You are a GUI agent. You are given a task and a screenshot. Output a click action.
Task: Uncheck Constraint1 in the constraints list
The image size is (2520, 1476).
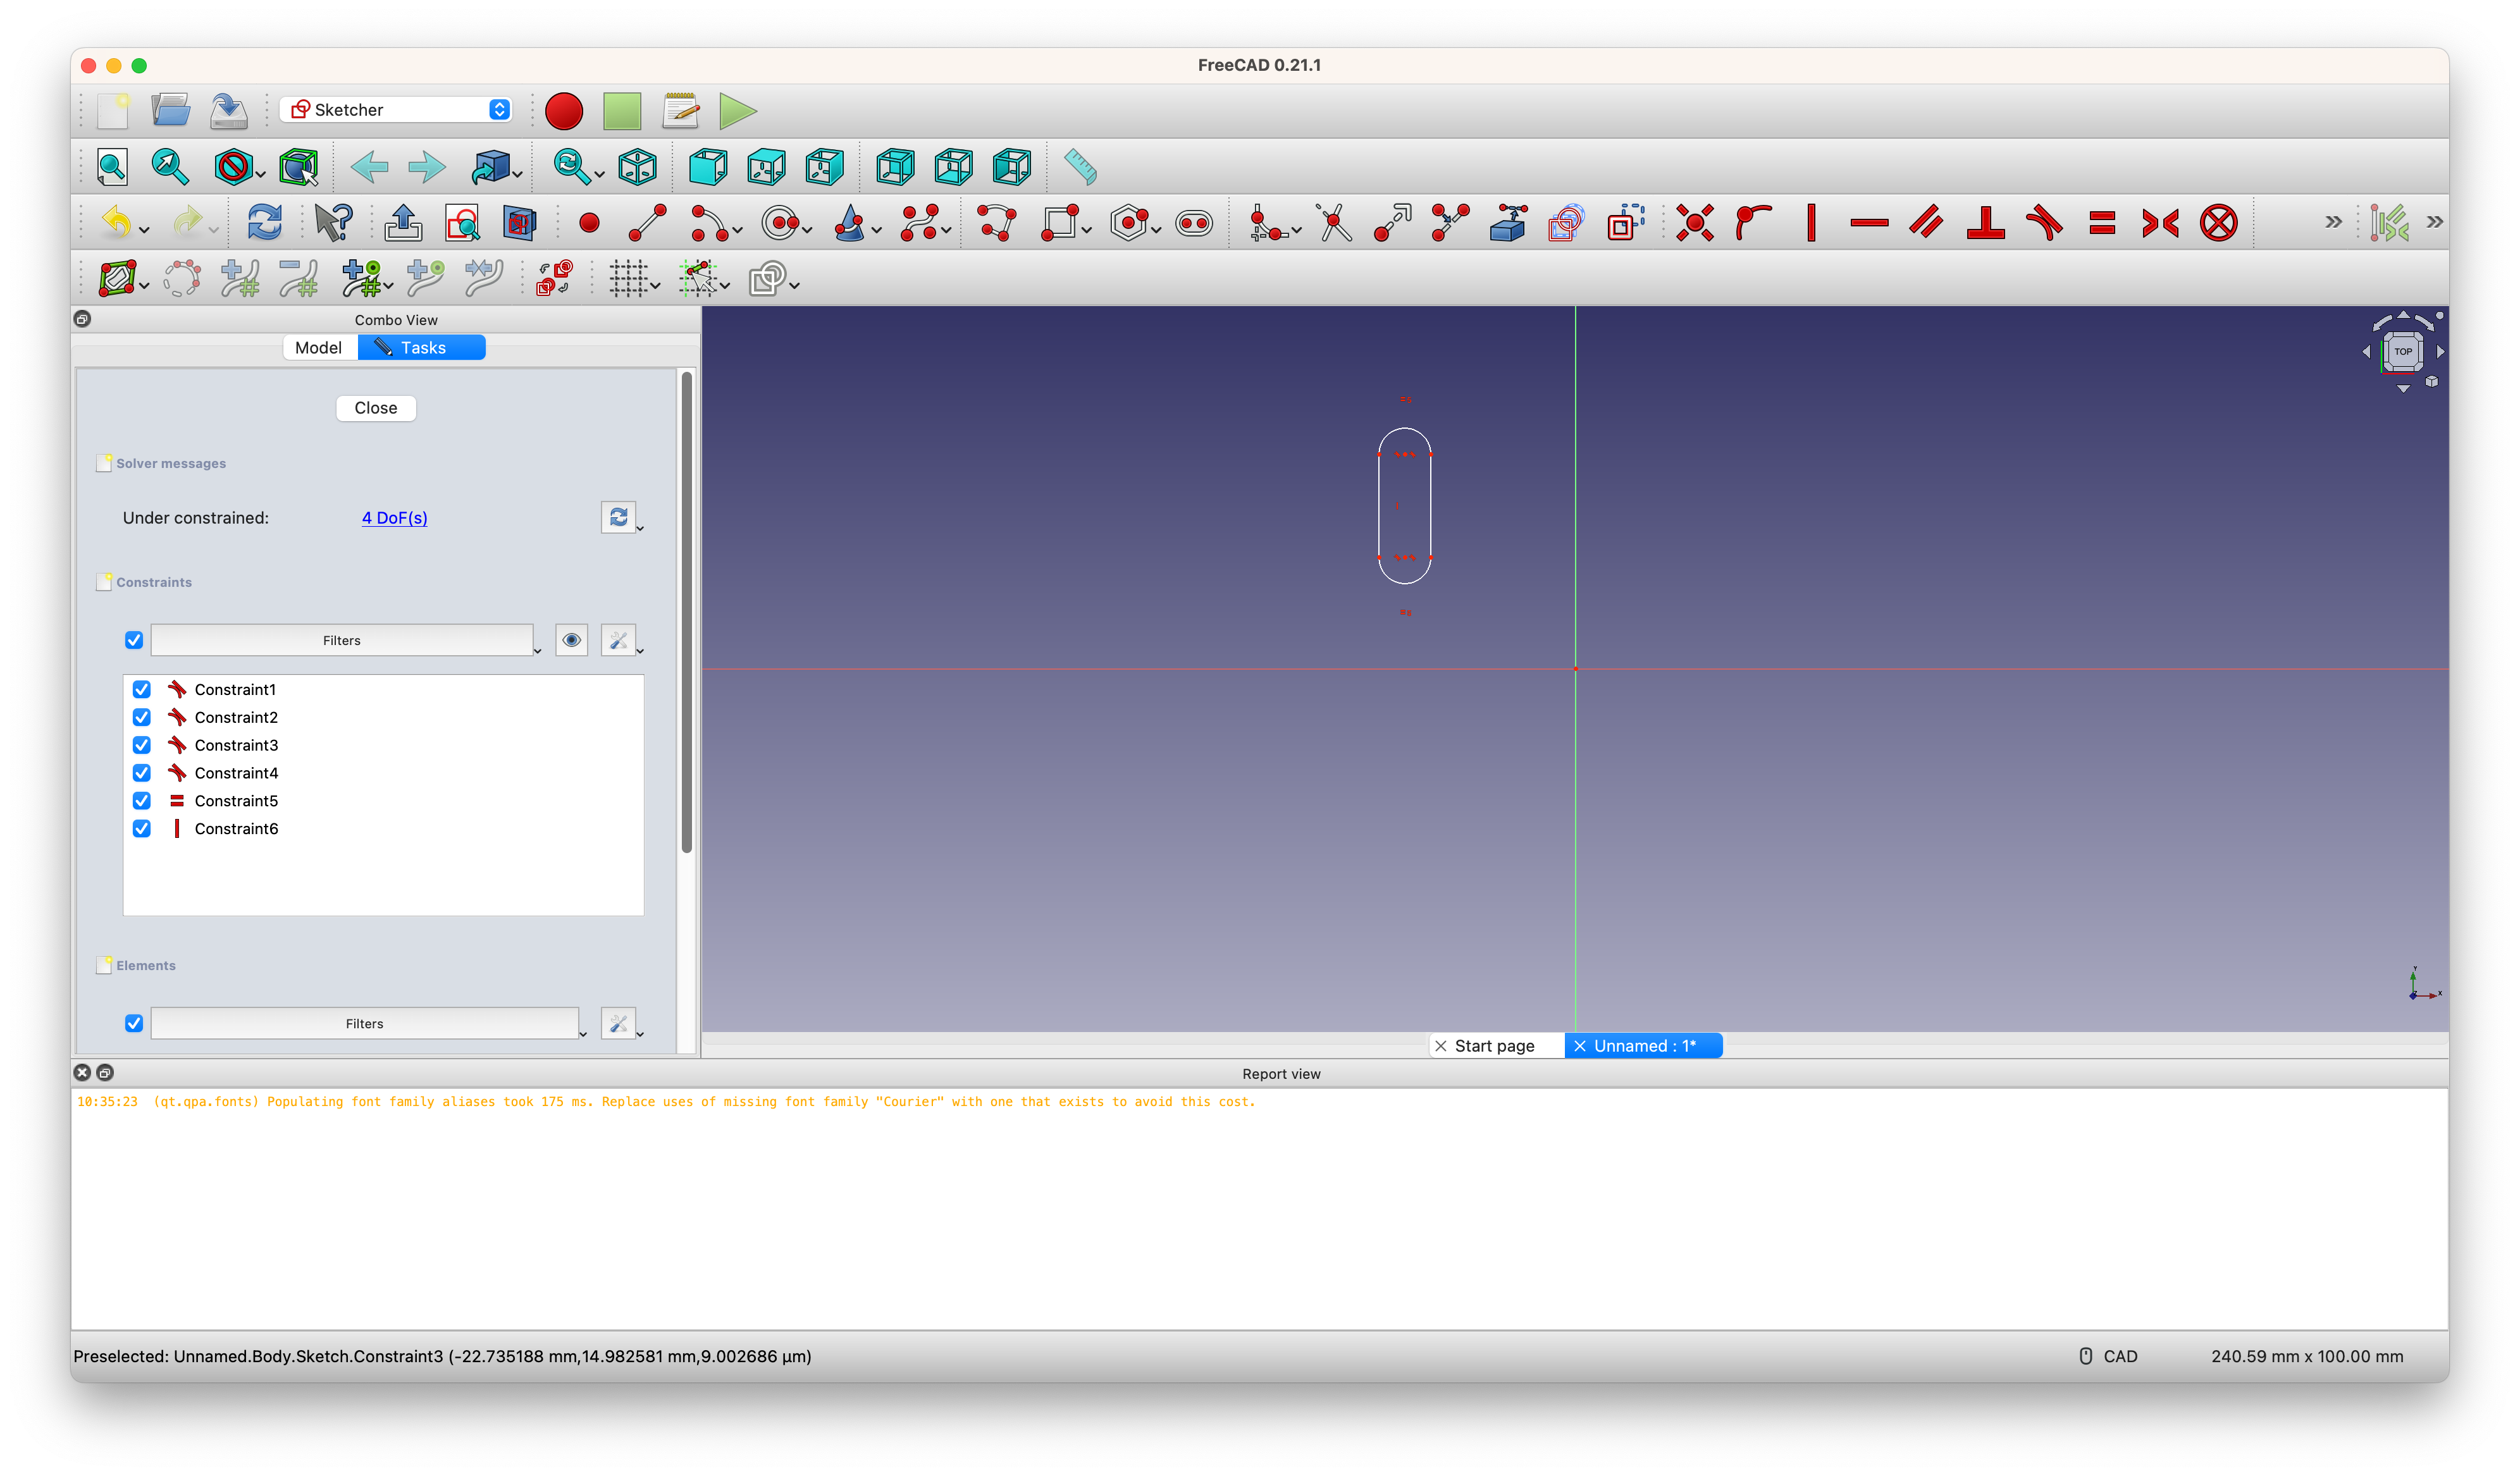tap(142, 690)
